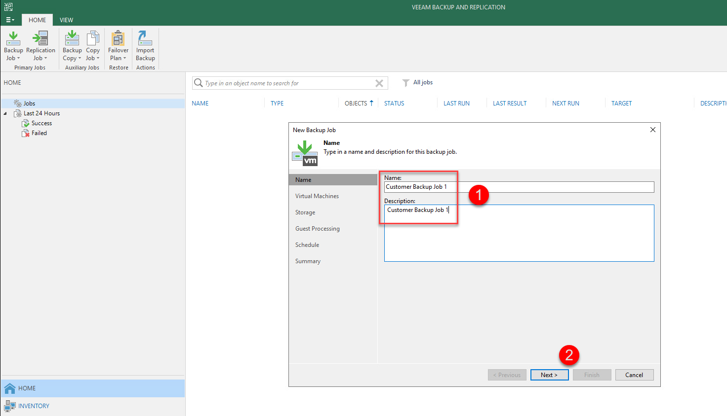Go to the Storage wizard step
Viewport: 727px width, 416px height.
point(305,212)
